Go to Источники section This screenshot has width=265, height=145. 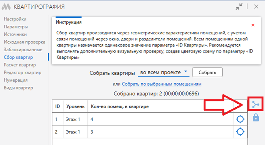coord(15,34)
